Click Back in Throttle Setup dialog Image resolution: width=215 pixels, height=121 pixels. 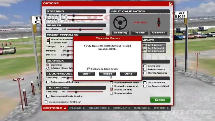(x=87, y=74)
